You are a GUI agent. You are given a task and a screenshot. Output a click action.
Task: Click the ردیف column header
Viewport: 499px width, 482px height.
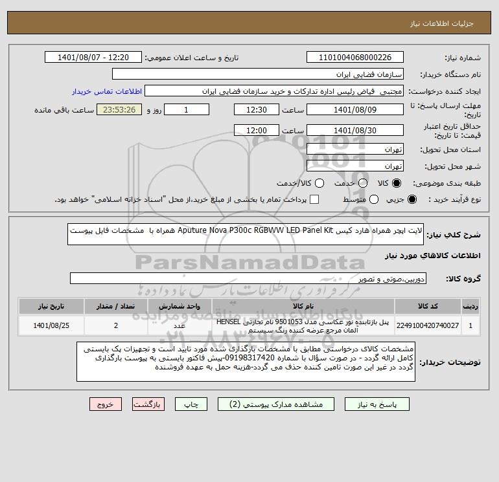[470, 306]
